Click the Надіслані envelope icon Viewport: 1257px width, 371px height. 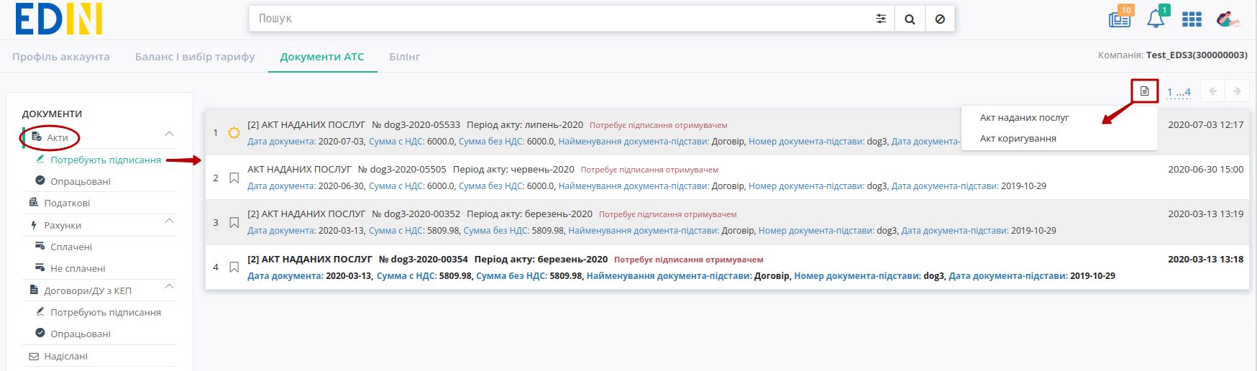tap(34, 356)
